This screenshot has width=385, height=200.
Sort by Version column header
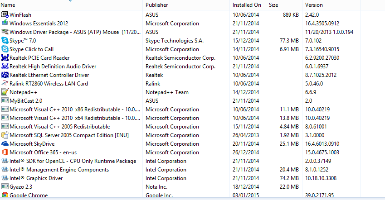click(x=314, y=5)
